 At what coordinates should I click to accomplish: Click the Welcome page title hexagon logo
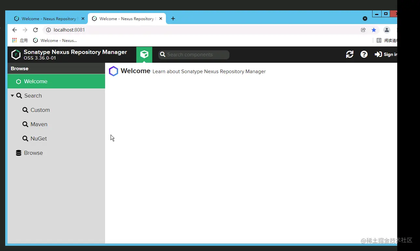(114, 71)
